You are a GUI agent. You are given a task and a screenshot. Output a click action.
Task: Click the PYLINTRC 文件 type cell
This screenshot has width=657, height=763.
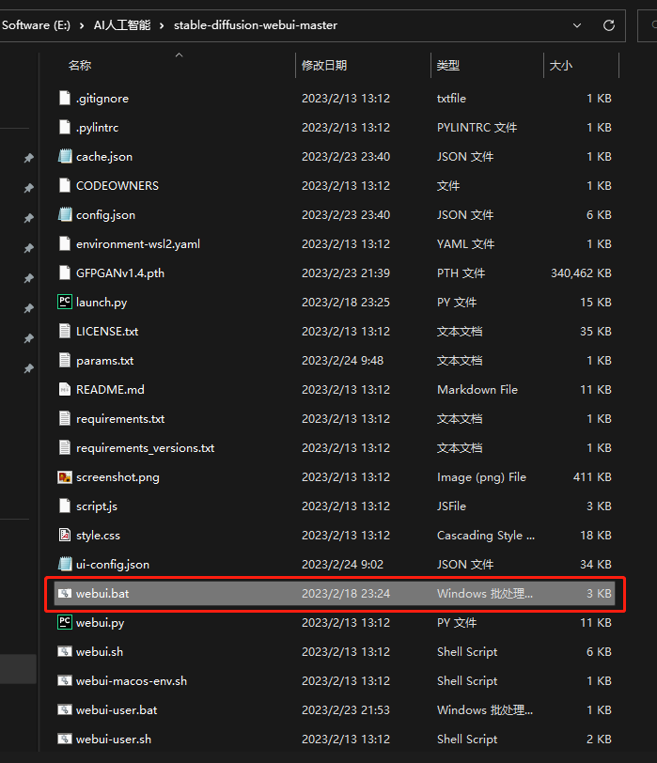tap(477, 128)
